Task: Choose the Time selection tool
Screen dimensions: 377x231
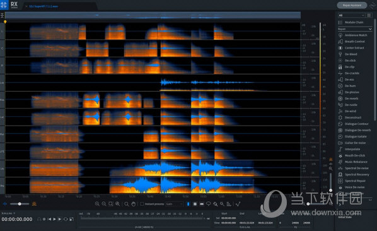Action: [x=188, y=204]
